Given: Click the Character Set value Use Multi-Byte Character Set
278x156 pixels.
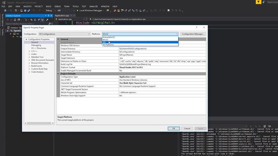Looking at the screenshot, I should (x=133, y=83).
